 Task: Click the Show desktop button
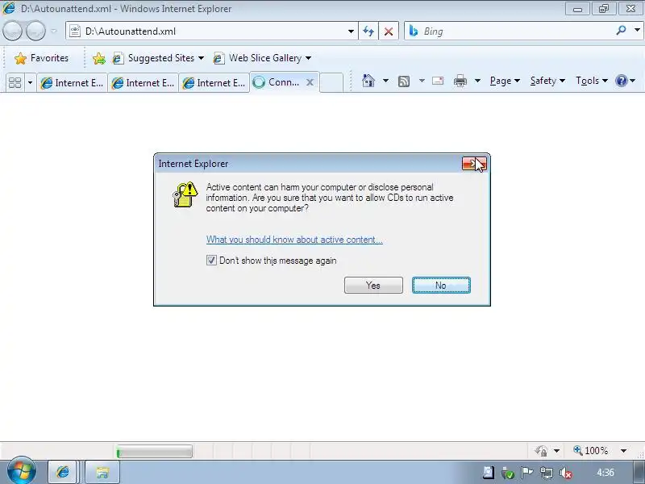click(639, 472)
